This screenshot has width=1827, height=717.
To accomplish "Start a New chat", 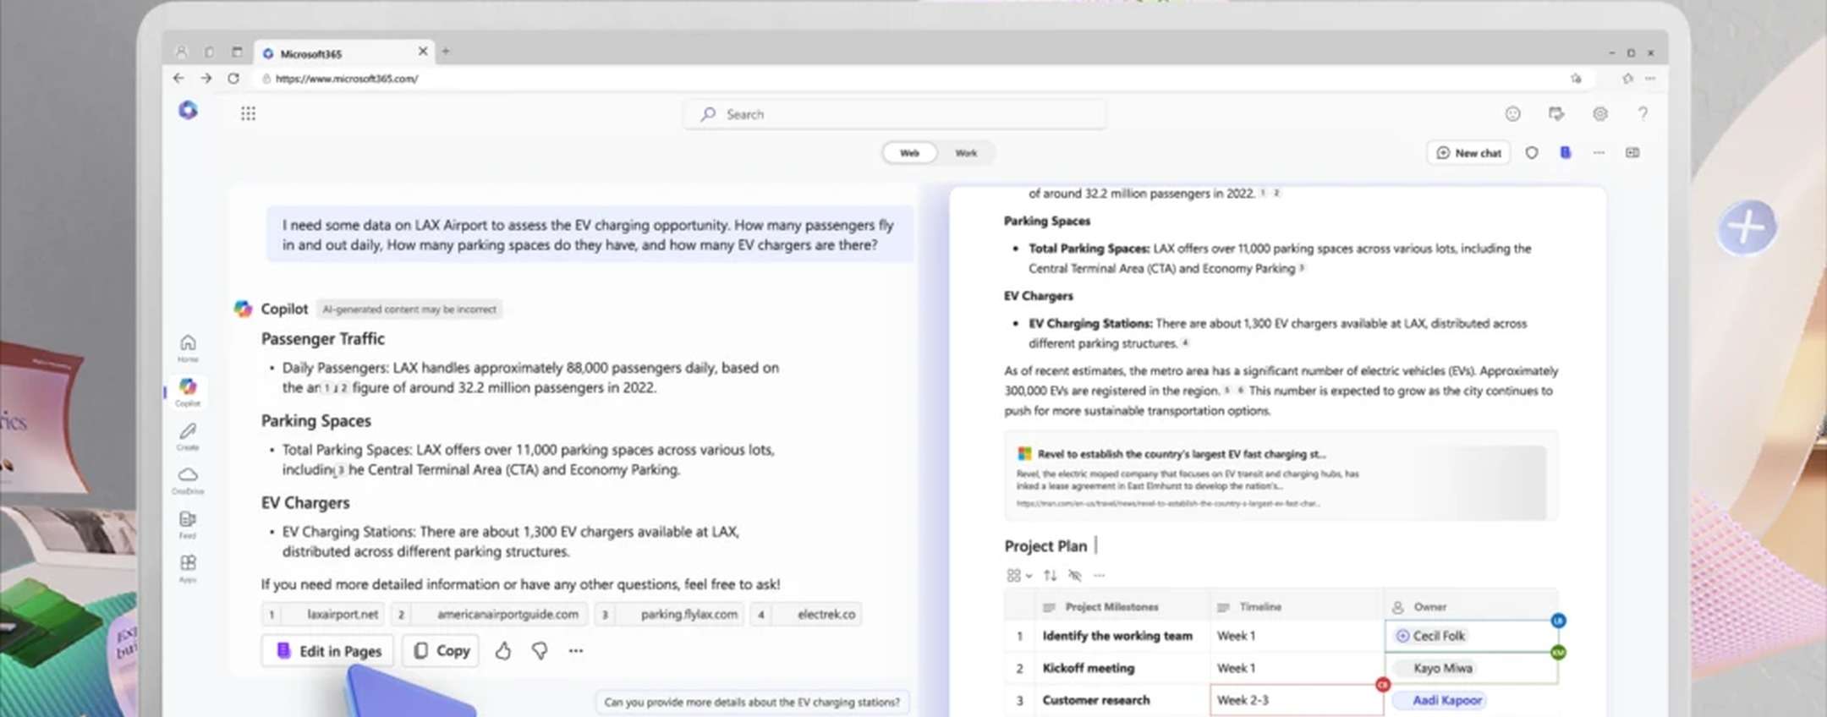I will (1468, 153).
